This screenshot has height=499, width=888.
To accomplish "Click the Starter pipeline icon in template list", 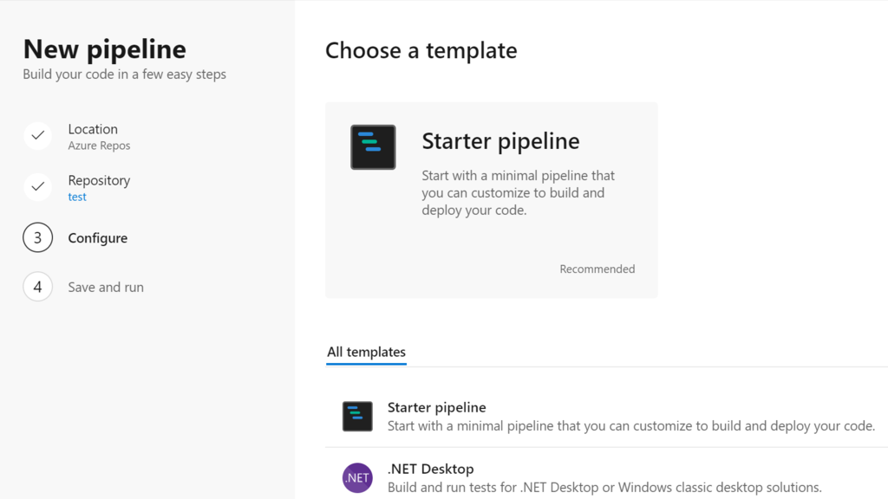I will 357,416.
